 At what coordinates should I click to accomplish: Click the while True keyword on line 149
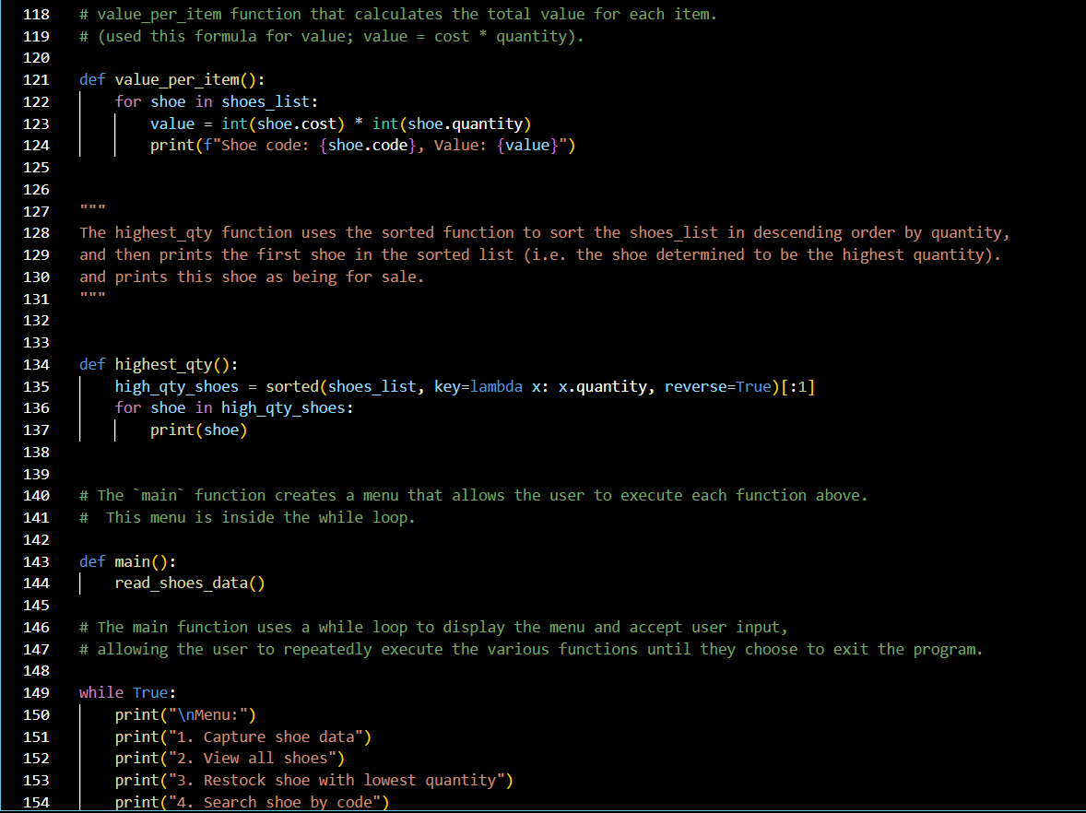101,692
